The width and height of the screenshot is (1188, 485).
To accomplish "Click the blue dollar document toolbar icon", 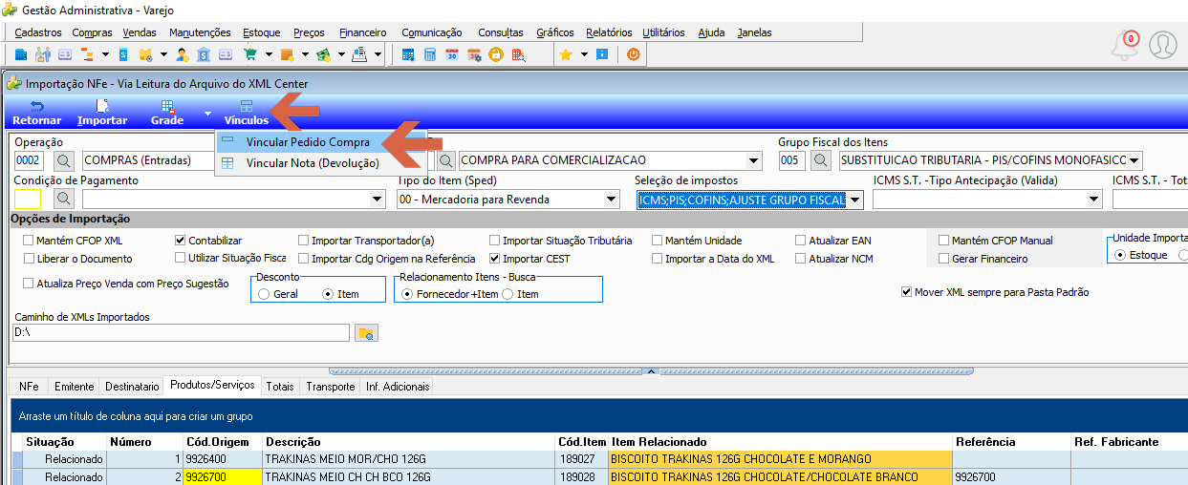I will [x=123, y=54].
